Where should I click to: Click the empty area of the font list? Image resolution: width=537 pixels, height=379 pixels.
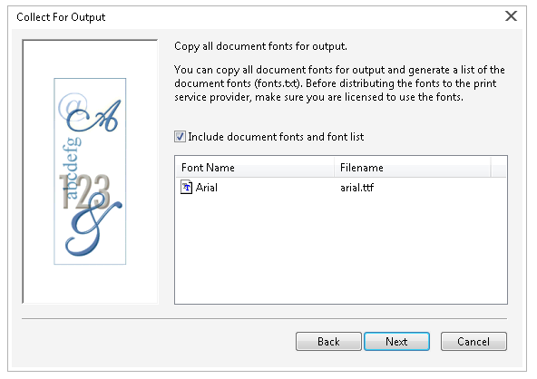(x=341, y=250)
